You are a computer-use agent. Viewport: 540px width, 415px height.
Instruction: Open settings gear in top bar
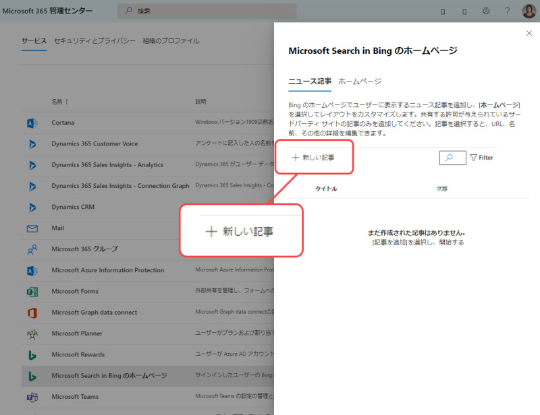coord(486,11)
